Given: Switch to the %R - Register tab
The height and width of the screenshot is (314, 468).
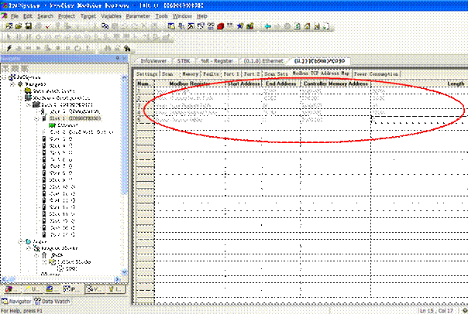Looking at the screenshot, I should pyautogui.click(x=216, y=60).
